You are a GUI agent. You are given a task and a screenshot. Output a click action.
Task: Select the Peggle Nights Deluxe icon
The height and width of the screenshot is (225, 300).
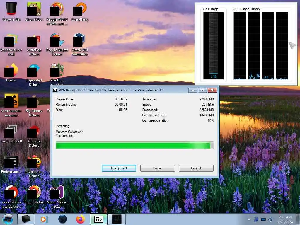(57, 45)
